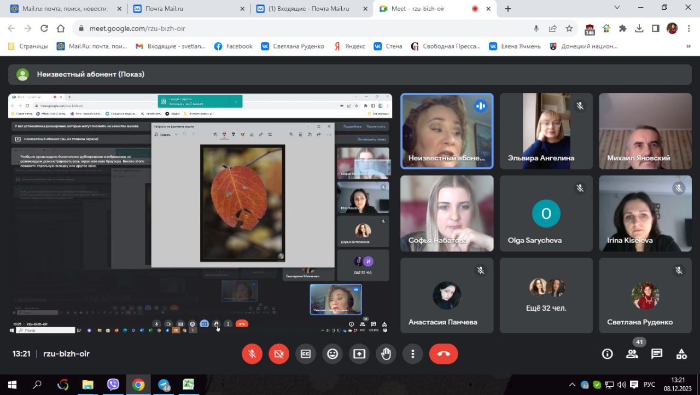Go back in browser history

(12, 28)
